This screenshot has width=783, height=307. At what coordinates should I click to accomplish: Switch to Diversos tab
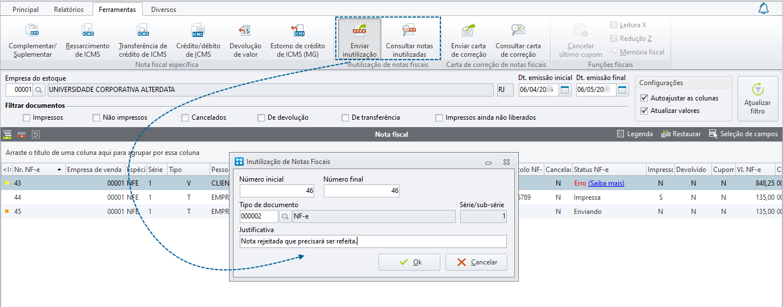point(164,10)
